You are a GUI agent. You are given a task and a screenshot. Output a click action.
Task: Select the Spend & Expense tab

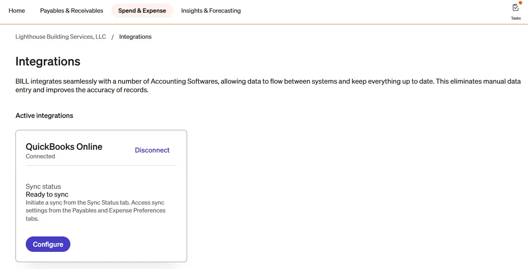(x=142, y=11)
